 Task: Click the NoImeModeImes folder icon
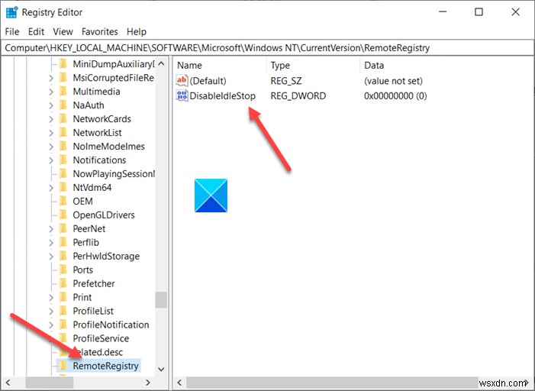tap(63, 146)
